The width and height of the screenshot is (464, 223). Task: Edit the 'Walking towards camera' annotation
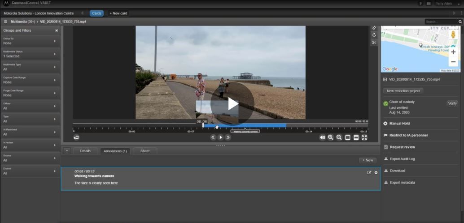[369, 172]
